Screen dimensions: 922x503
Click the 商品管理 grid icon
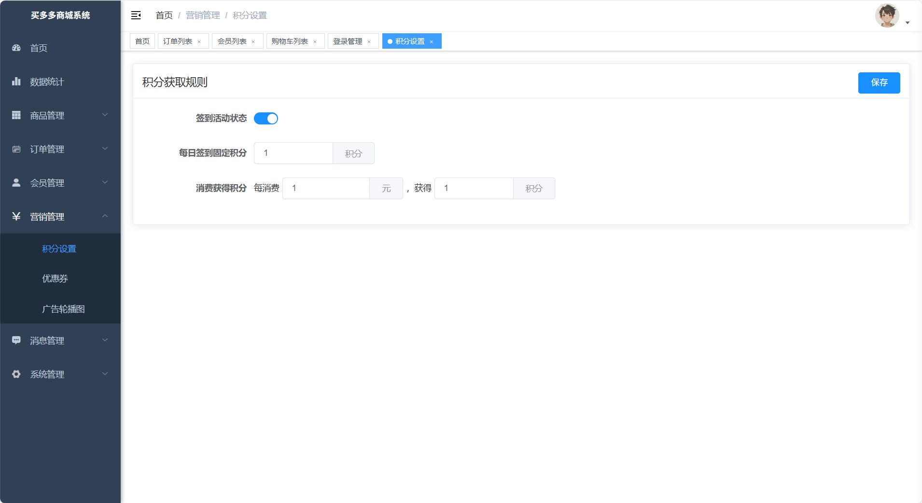coord(16,115)
